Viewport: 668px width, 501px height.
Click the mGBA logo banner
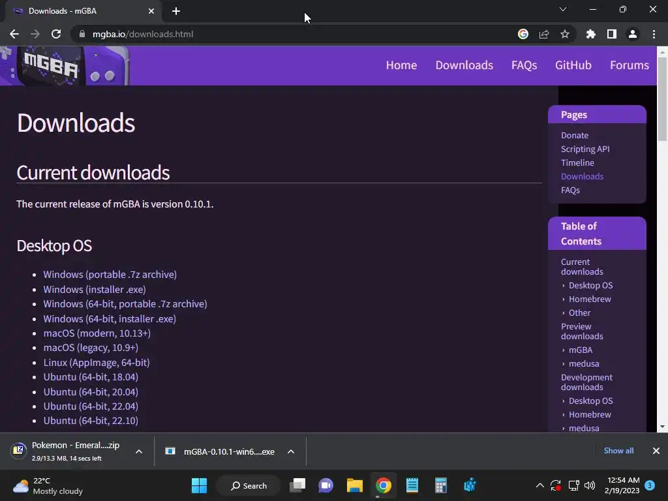pos(65,66)
